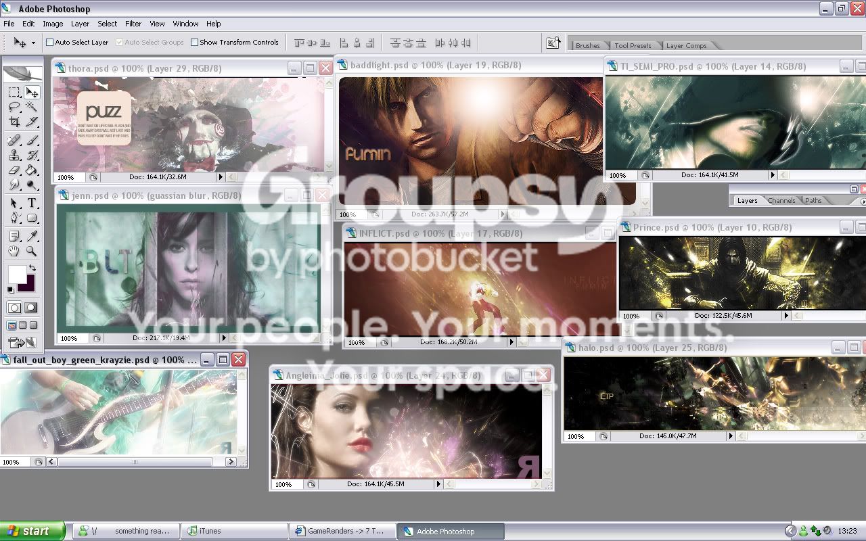Select the Magic Wand tool
This screenshot has width=866, height=541.
click(31, 107)
